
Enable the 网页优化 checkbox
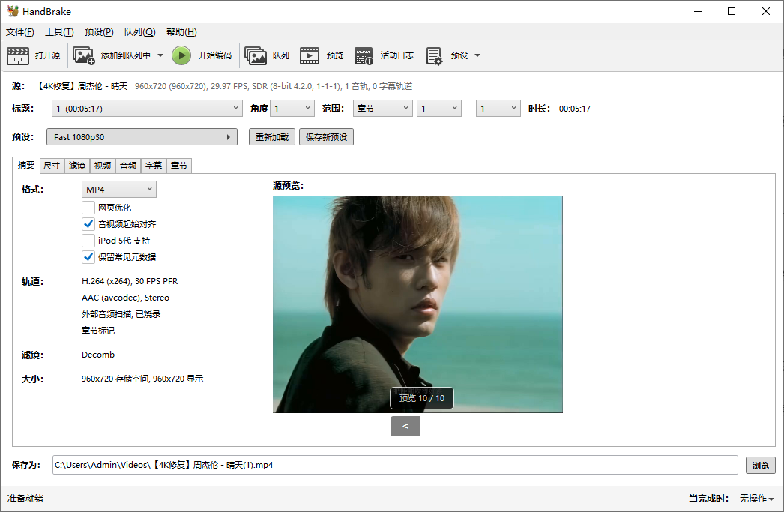88,208
